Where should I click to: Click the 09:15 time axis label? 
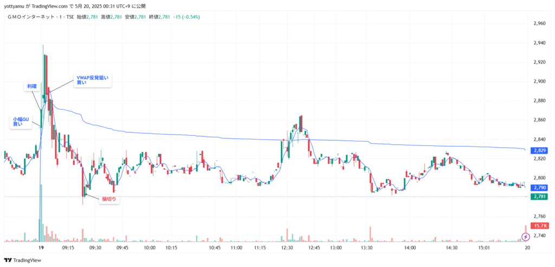coord(68,248)
